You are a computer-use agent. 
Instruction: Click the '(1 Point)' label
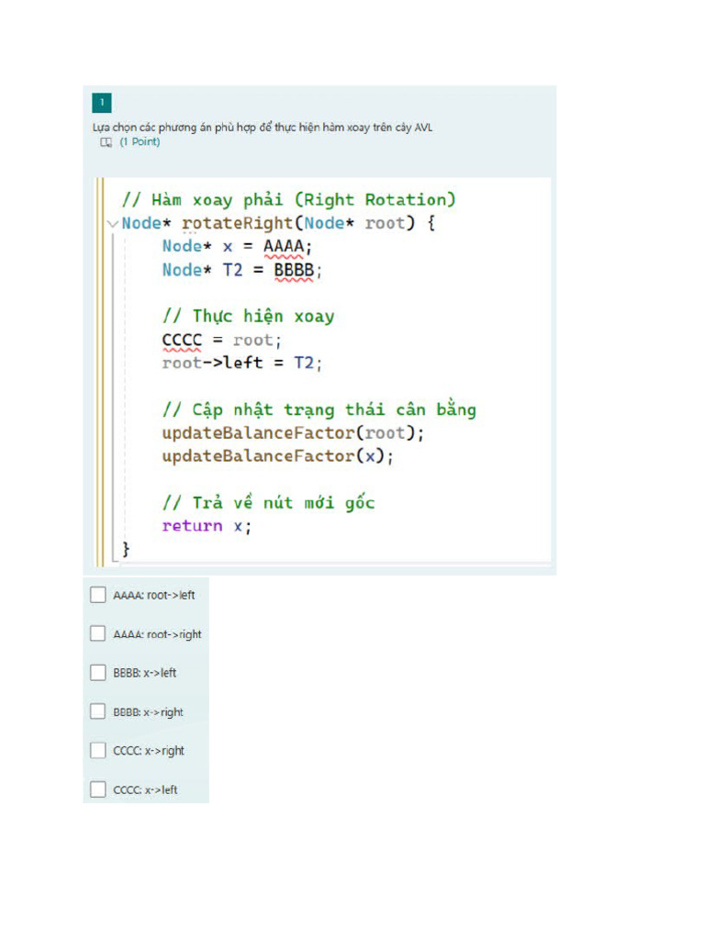click(140, 142)
